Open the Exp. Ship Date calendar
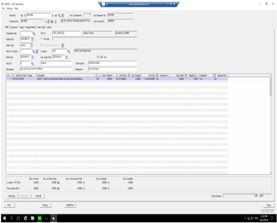Viewport: 277px width, 223px height. 67,57
